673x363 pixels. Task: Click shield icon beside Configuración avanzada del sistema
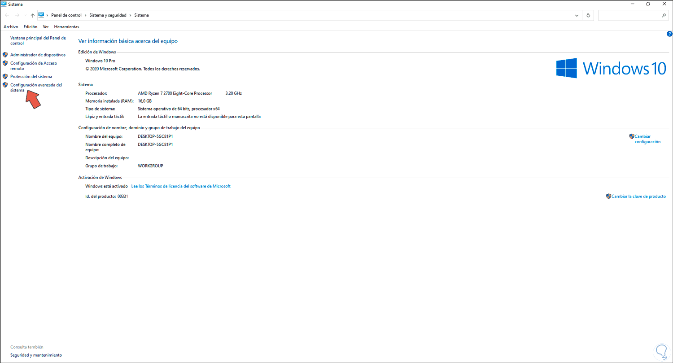(x=5, y=85)
